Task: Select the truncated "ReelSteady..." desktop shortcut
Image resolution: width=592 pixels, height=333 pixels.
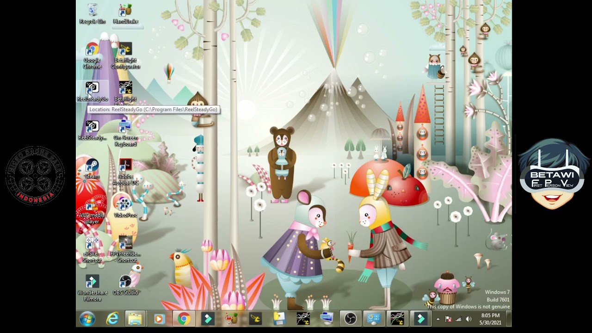Action: pos(92,131)
